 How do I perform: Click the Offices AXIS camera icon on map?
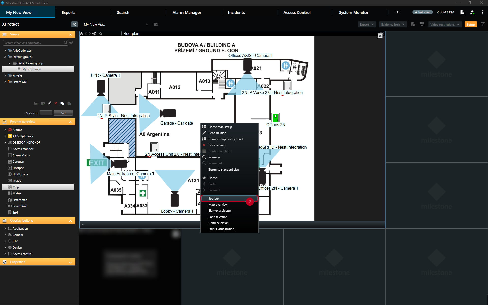tap(247, 66)
